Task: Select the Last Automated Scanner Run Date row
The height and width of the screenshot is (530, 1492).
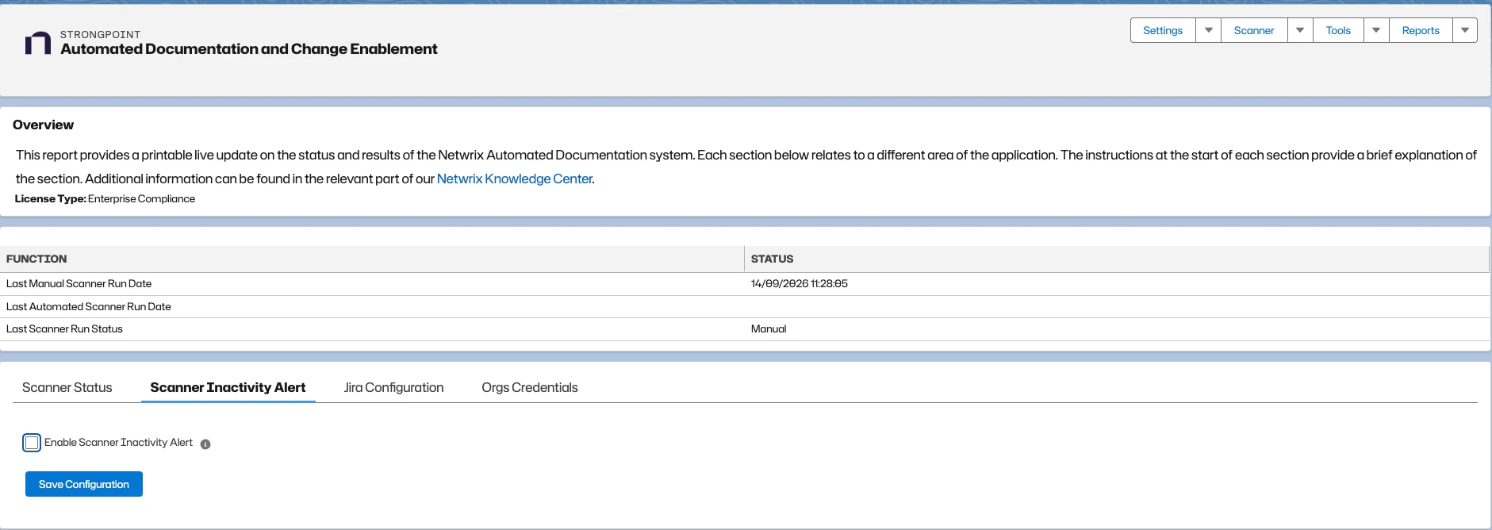Action: coord(745,306)
